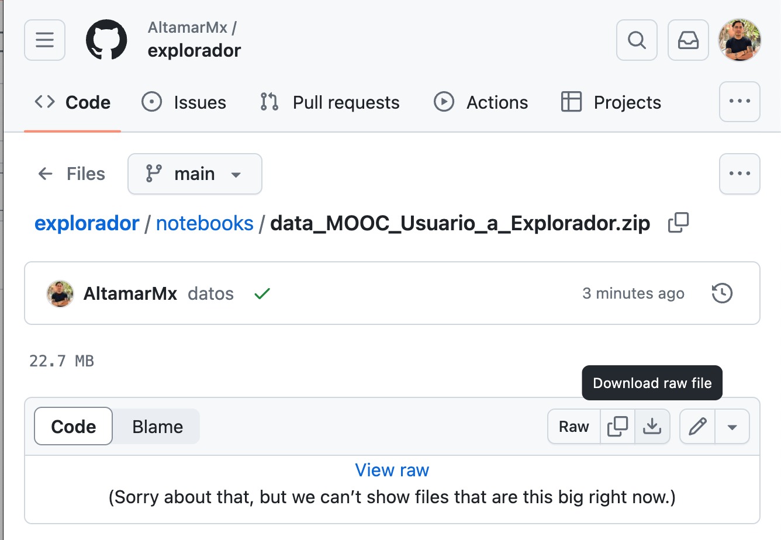Viewport: 781px width, 540px height.
Task: Open the notebooks folder breadcrumb
Action: (205, 223)
